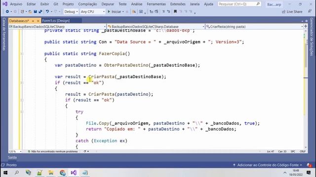Save Database.cs with the floppy disk icon

(x=35, y=12)
